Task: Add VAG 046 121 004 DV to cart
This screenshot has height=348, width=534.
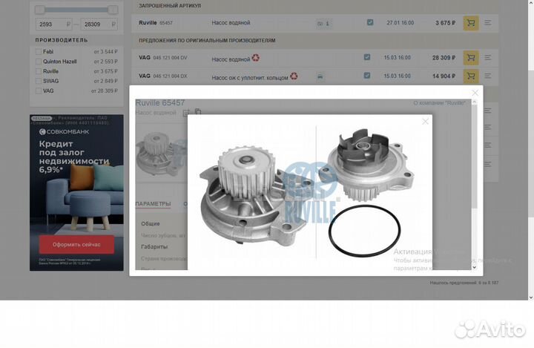Action: [x=470, y=57]
